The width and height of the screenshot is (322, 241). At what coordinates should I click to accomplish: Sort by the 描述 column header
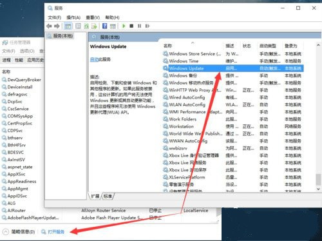[x=230, y=46]
